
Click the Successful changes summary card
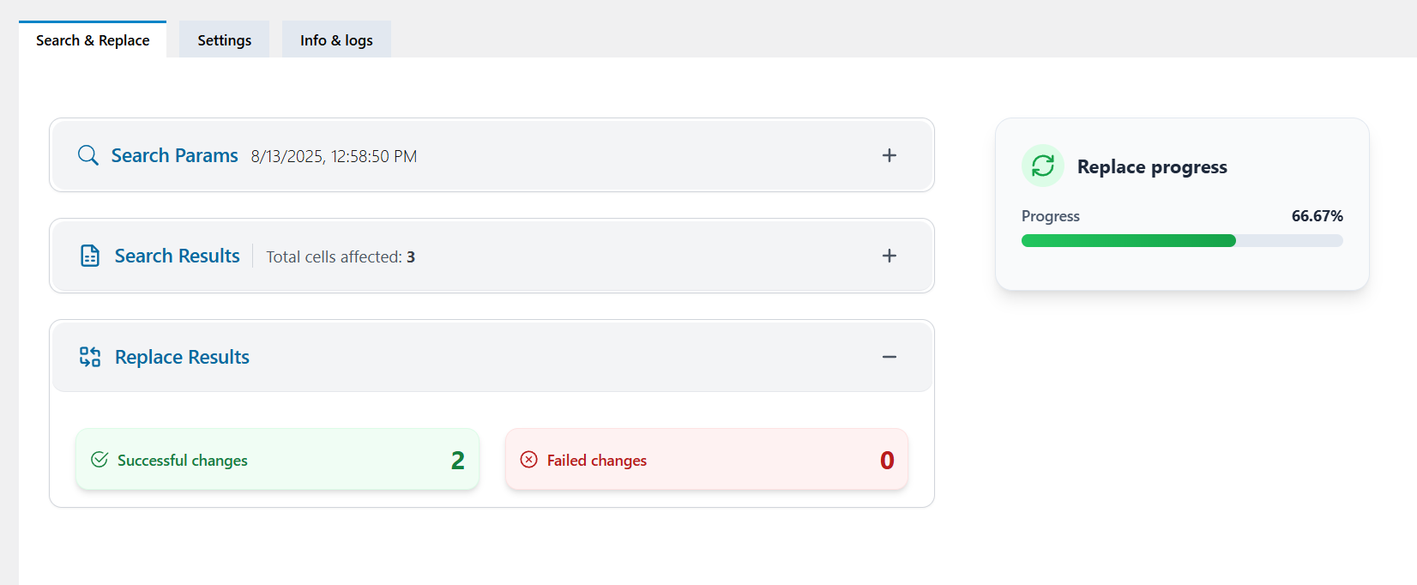(x=276, y=460)
